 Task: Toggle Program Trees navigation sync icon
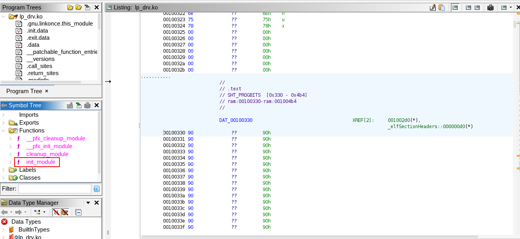pyautogui.click(x=87, y=7)
